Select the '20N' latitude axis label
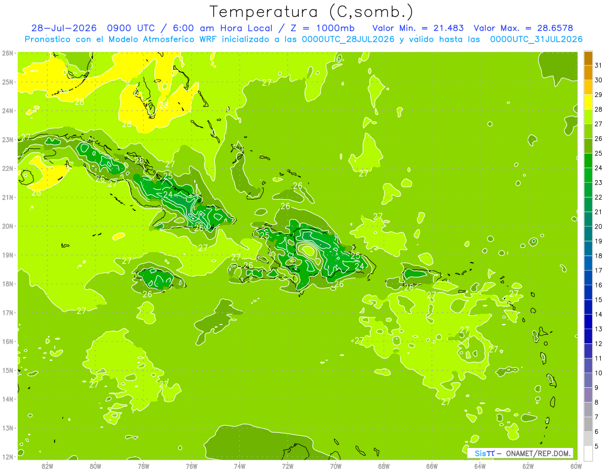The width and height of the screenshot is (612, 473). (x=7, y=226)
